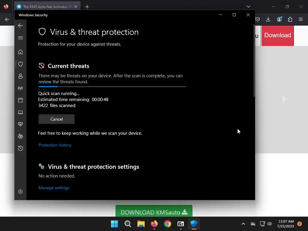Open the notification badge showing 2
The height and width of the screenshot is (231, 308).
coord(300,224)
